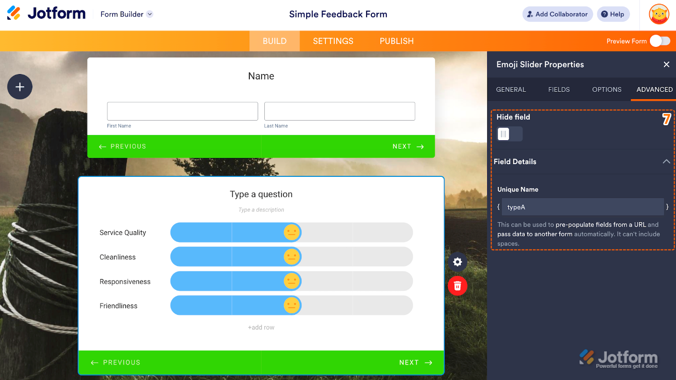
Task: Toggle the Hide field switch
Action: tap(509, 134)
